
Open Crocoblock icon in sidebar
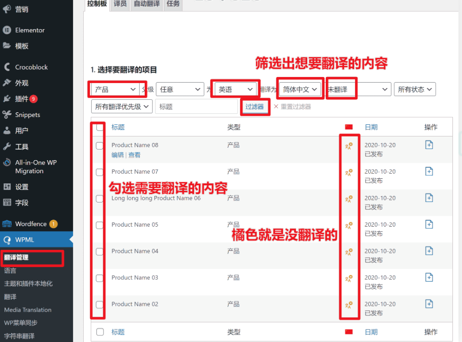tap(7, 67)
